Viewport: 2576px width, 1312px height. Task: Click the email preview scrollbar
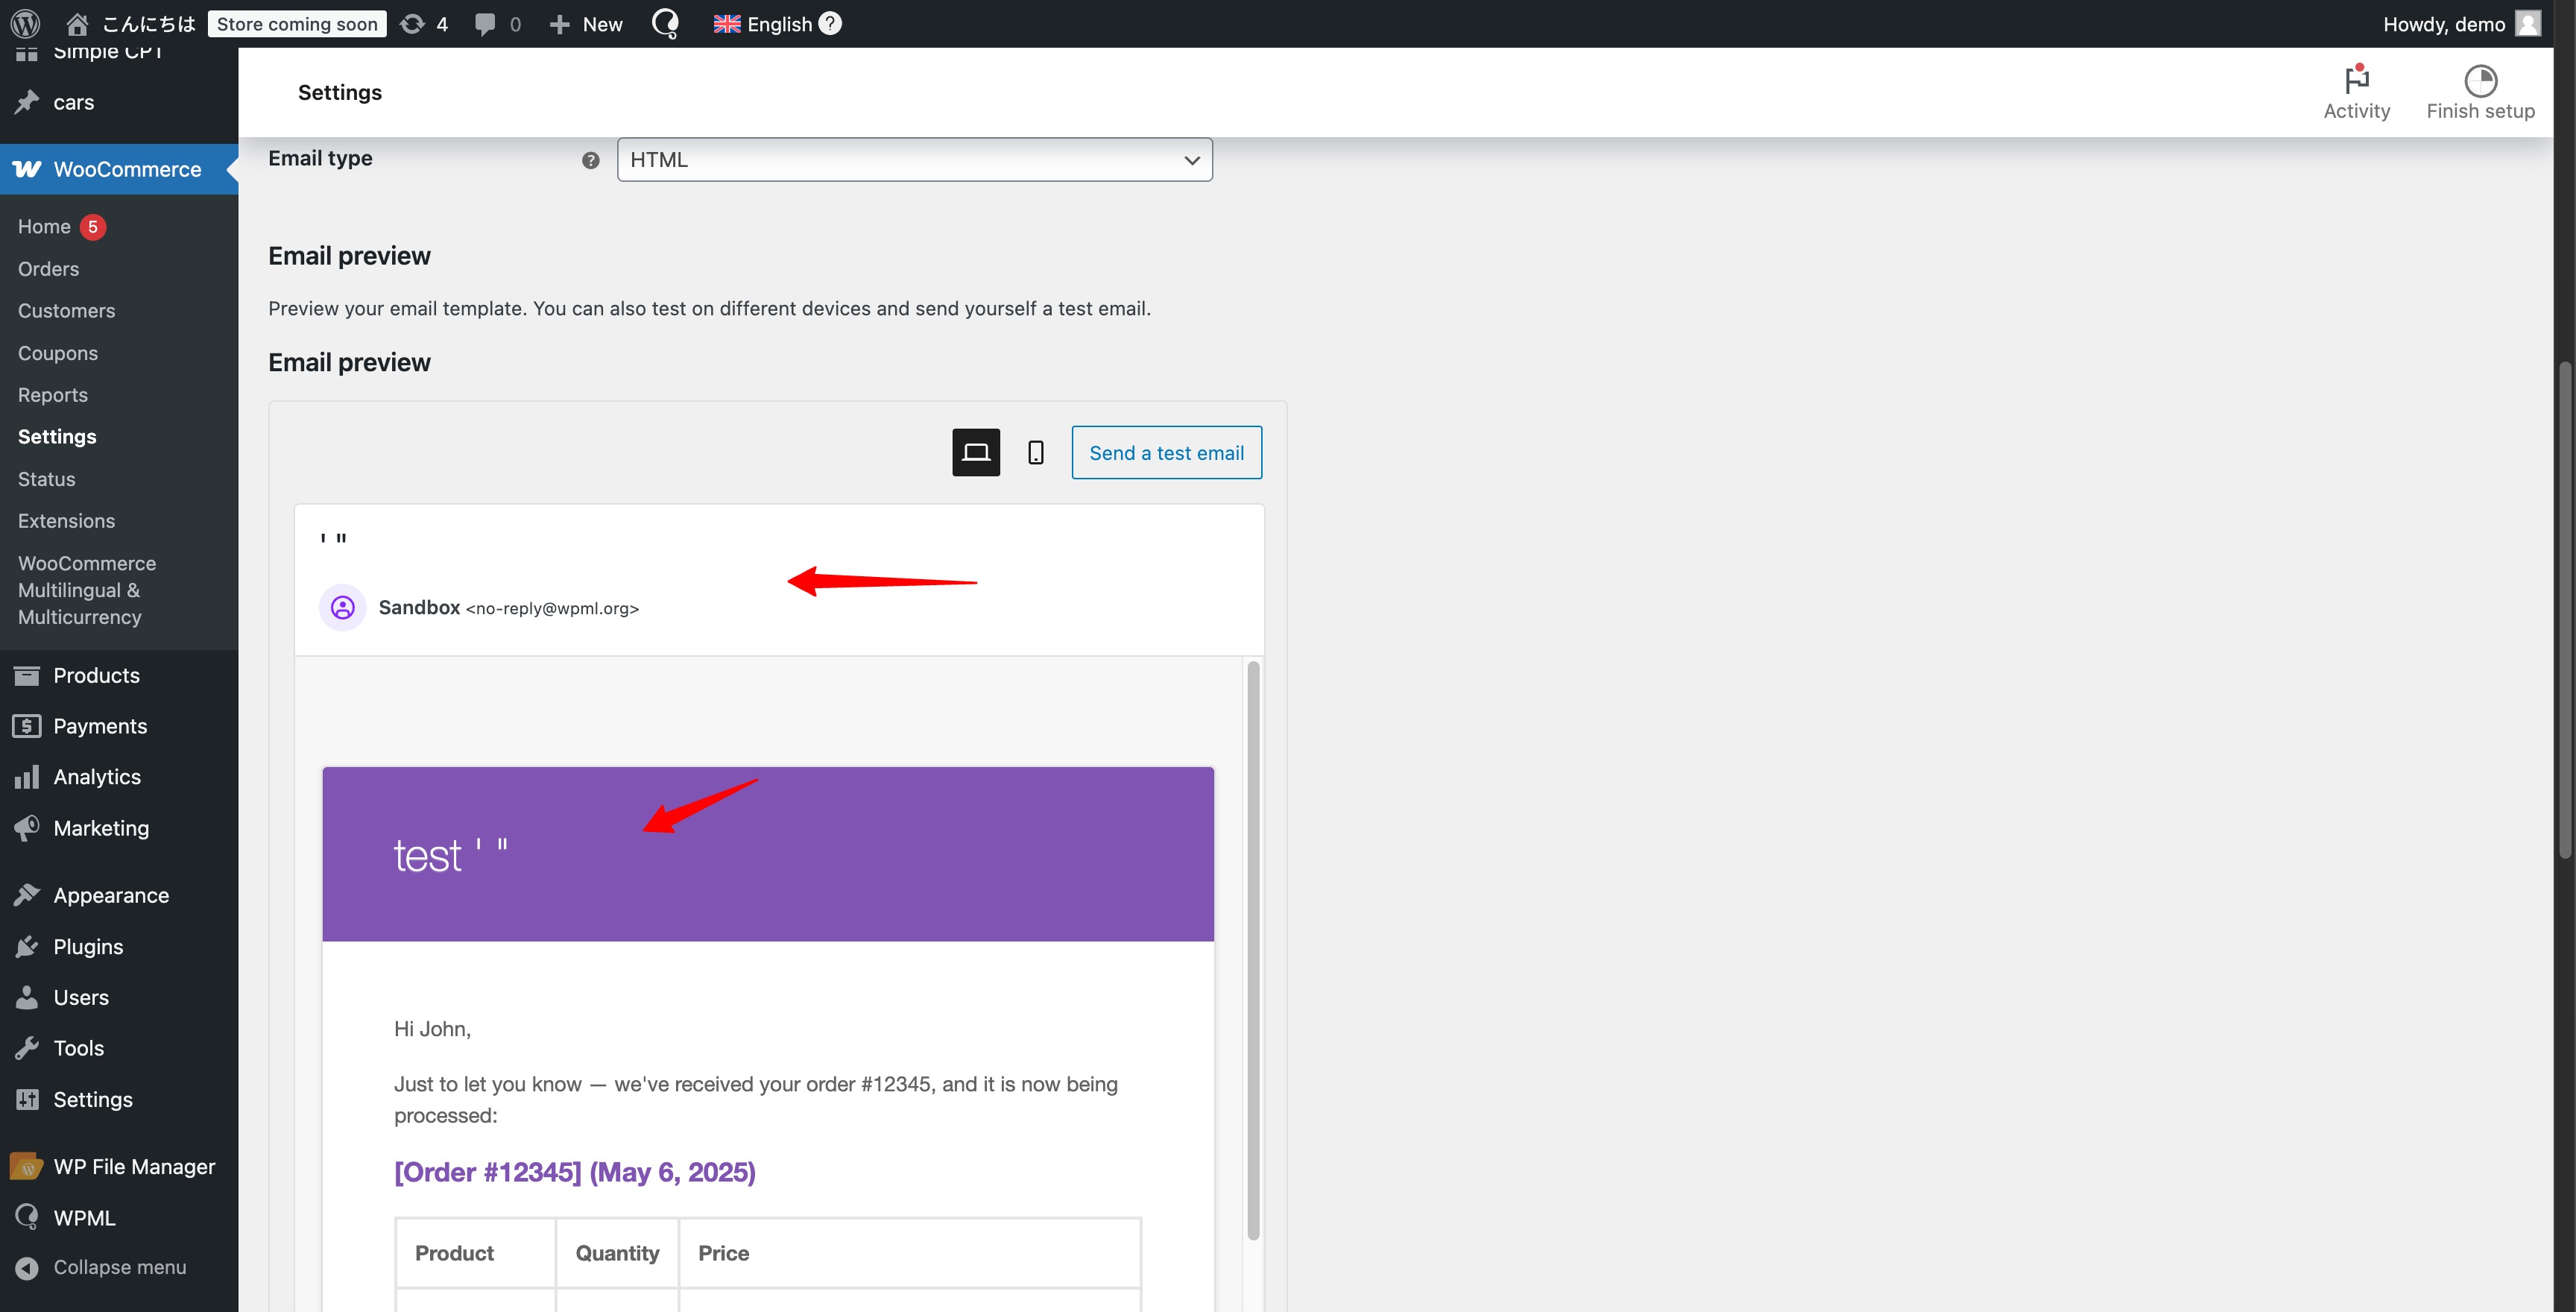pyautogui.click(x=1253, y=950)
